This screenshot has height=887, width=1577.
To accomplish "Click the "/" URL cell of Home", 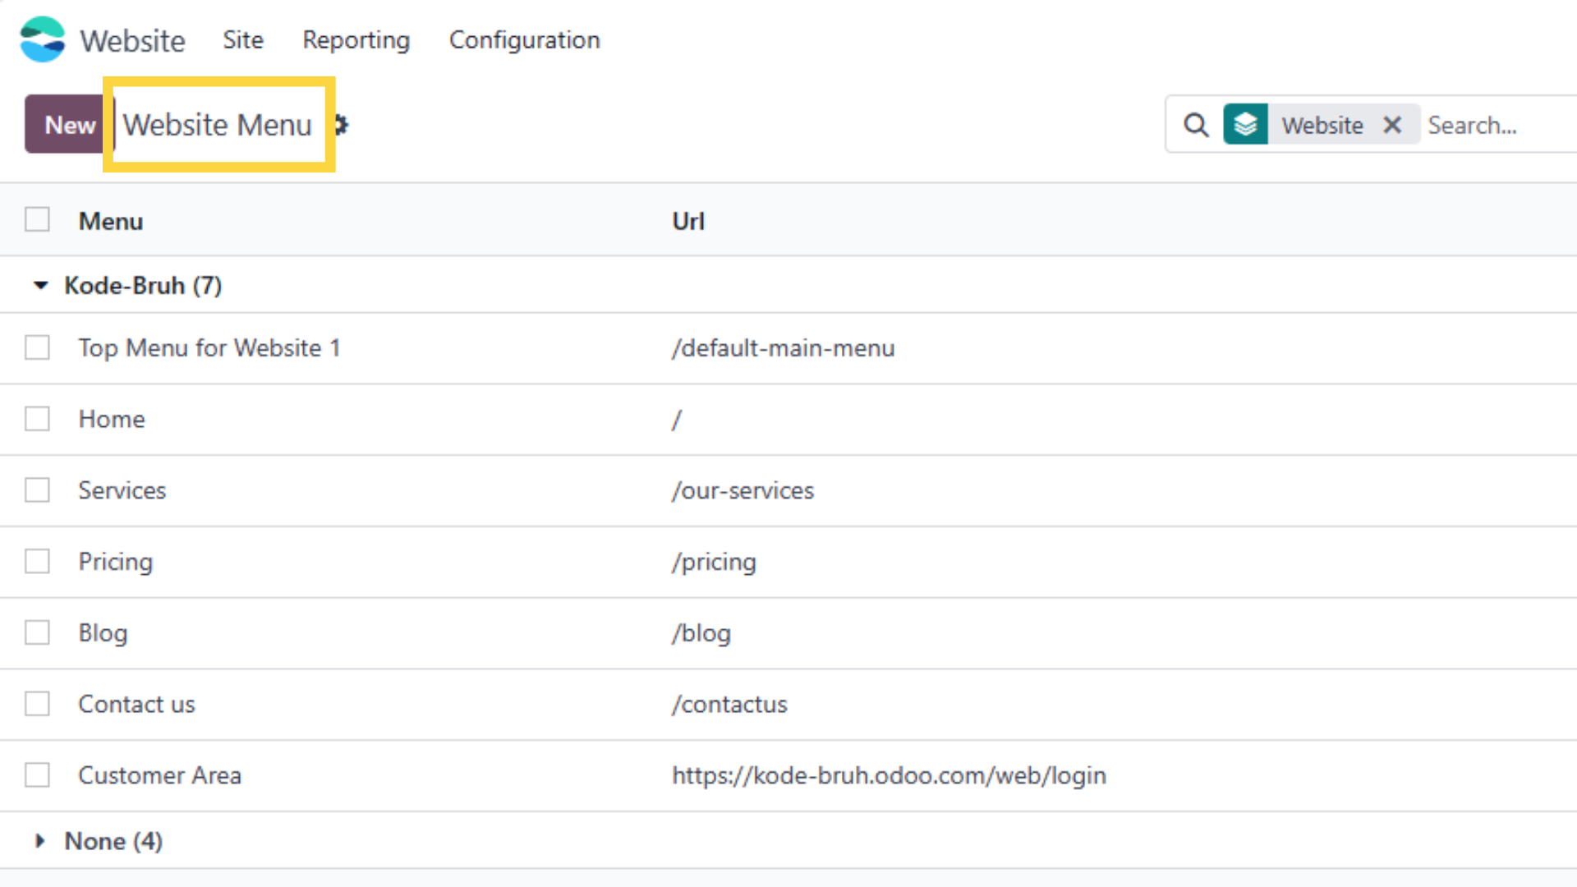I will point(677,420).
